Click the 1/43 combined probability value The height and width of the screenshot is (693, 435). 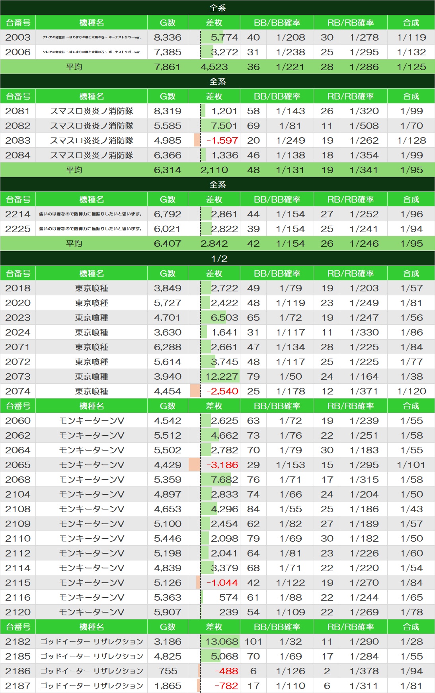tap(411, 509)
